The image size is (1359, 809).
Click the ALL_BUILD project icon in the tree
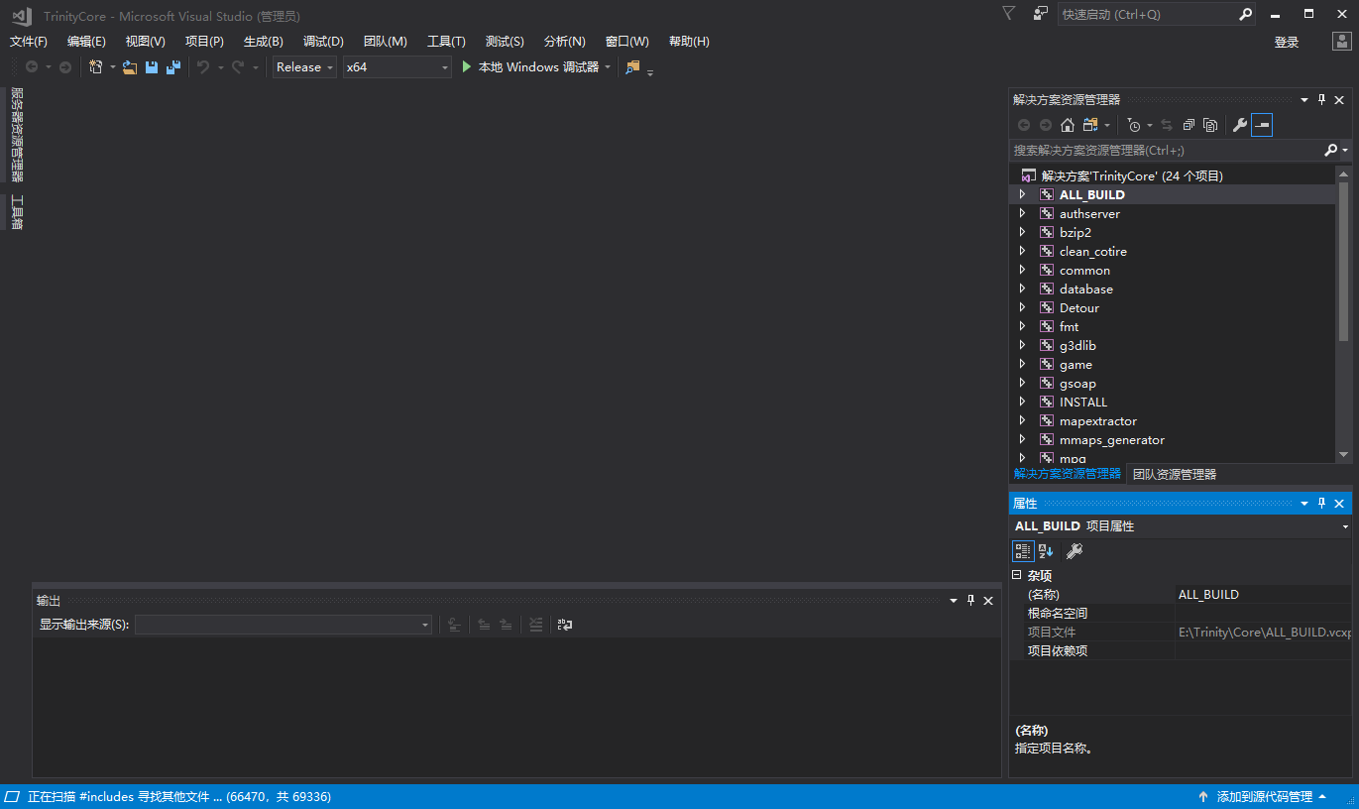coord(1047,195)
